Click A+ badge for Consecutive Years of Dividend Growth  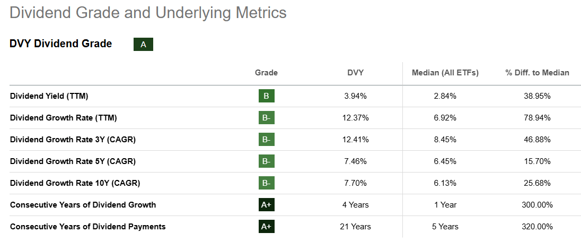266,205
